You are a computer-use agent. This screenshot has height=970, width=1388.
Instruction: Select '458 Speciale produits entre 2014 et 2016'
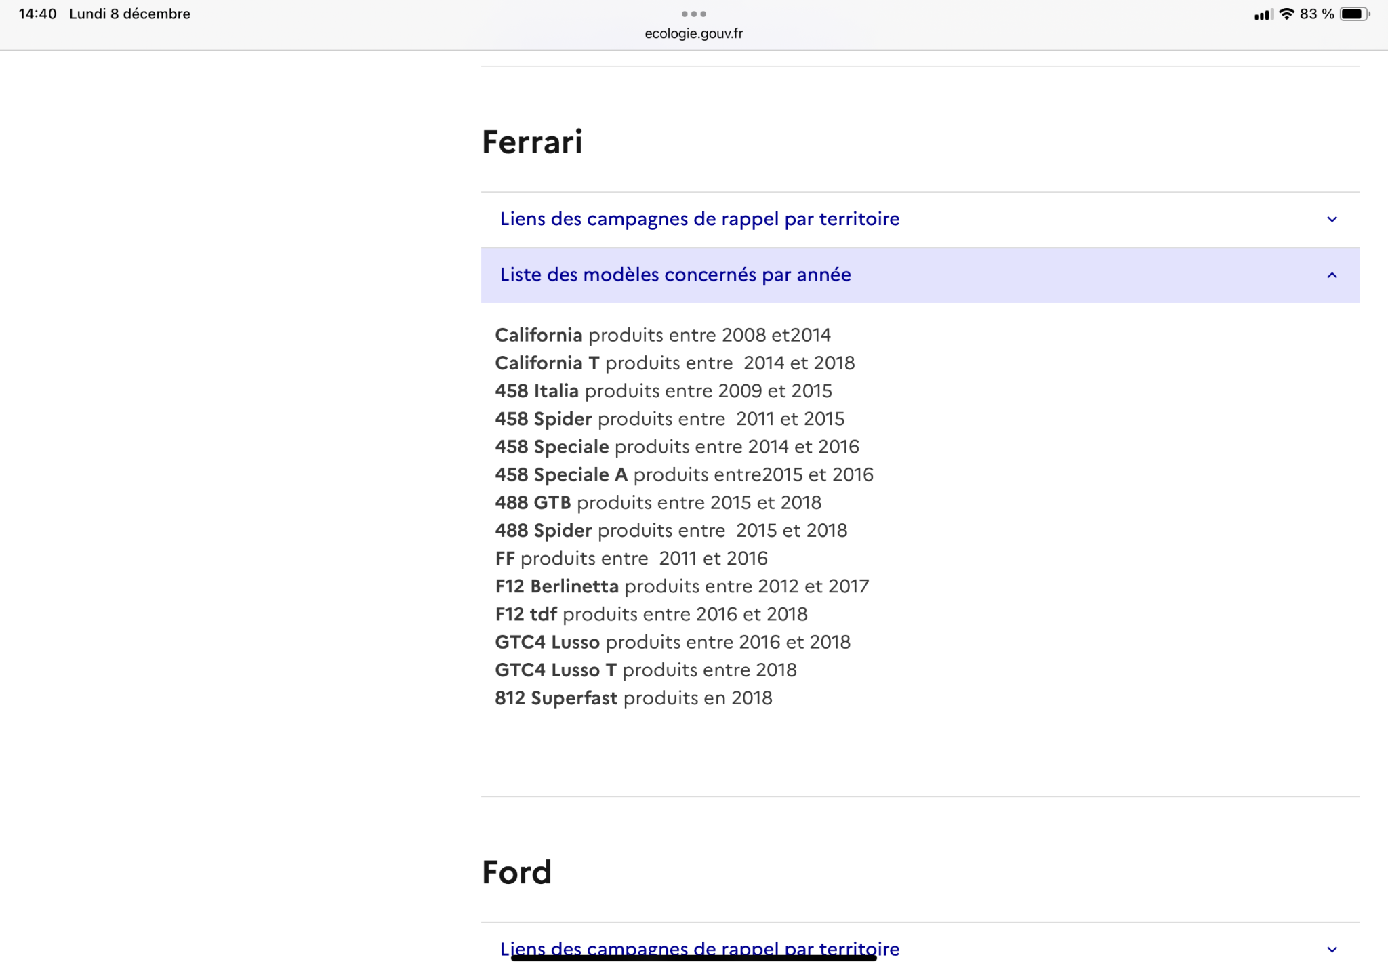pos(677,446)
